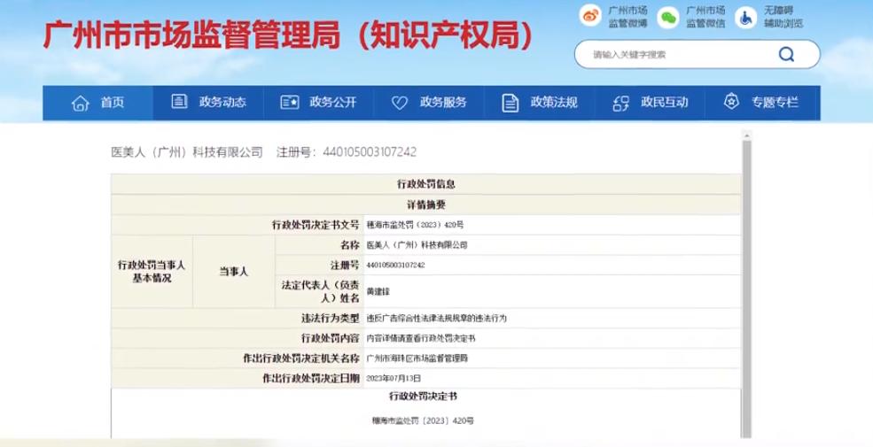The image size is (873, 447).
Task: Click authority value 广州市海珠区市场监督管理局
Action: [417, 358]
